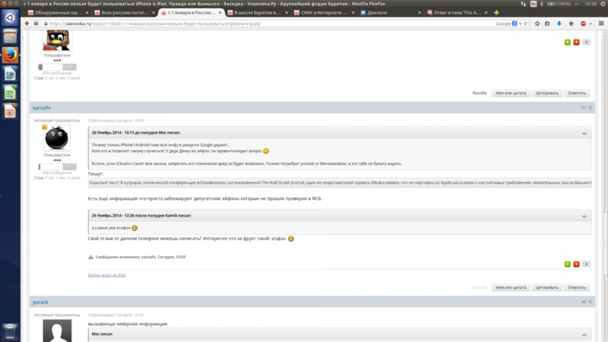608x342 pixels.
Task: Open Firefox hamburger menu
Action: [x=601, y=24]
